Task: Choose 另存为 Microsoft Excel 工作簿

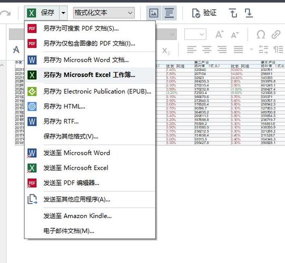Action: [x=90, y=75]
